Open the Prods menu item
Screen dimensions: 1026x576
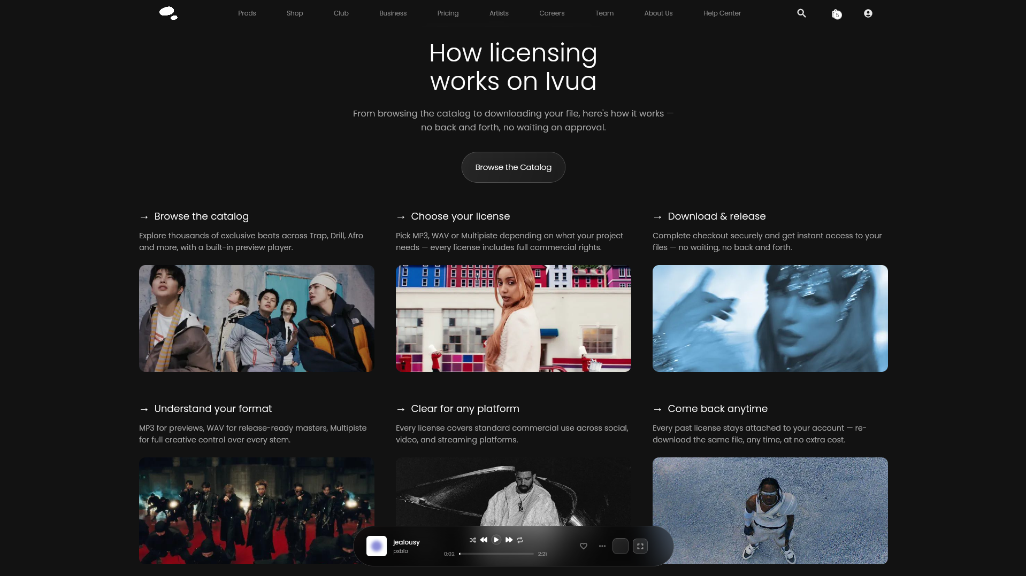pos(247,13)
